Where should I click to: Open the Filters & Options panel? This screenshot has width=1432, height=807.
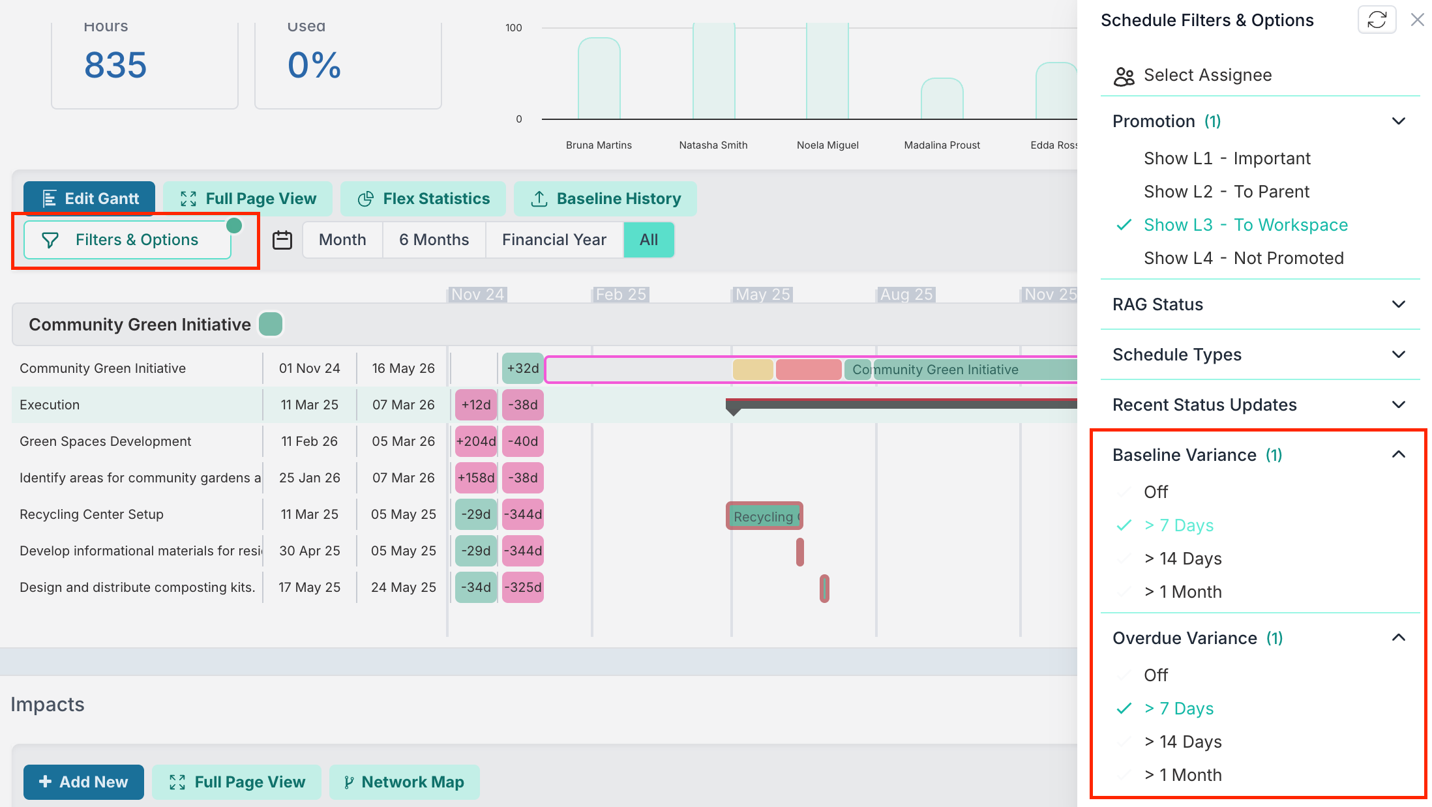tap(127, 240)
